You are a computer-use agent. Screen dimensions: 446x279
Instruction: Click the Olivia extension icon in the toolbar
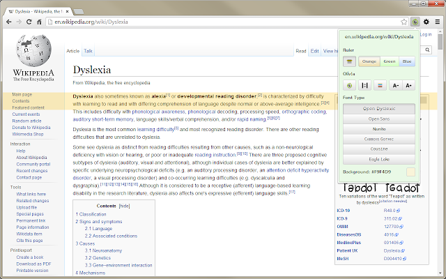coord(415,22)
